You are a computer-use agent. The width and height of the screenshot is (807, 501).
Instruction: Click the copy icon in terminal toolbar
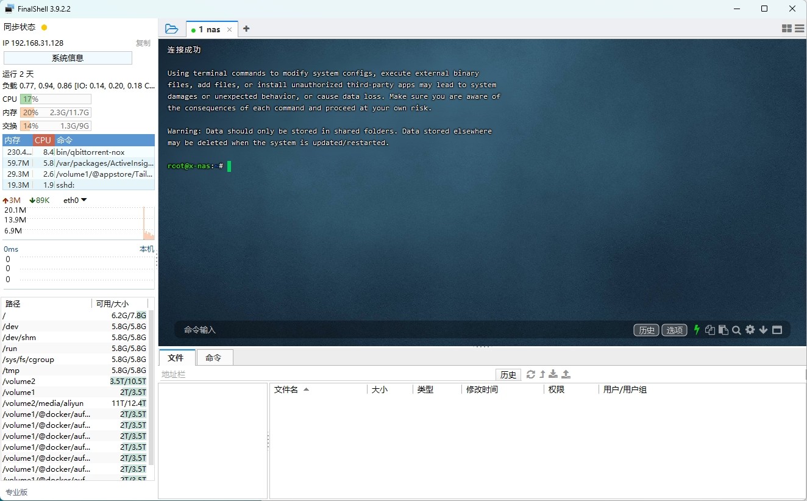709,330
